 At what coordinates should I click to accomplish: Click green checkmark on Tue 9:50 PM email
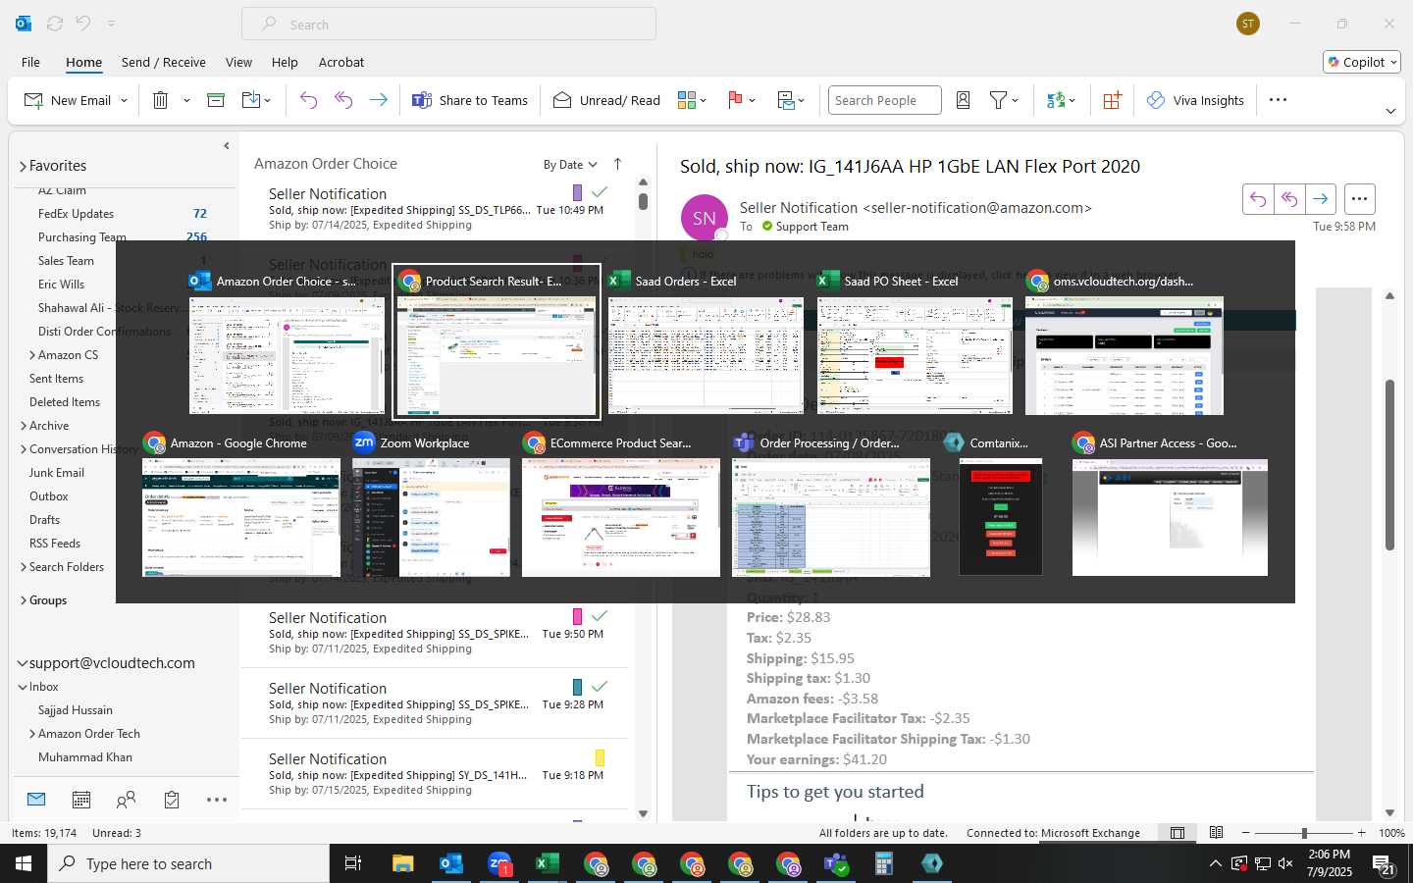[600, 616]
